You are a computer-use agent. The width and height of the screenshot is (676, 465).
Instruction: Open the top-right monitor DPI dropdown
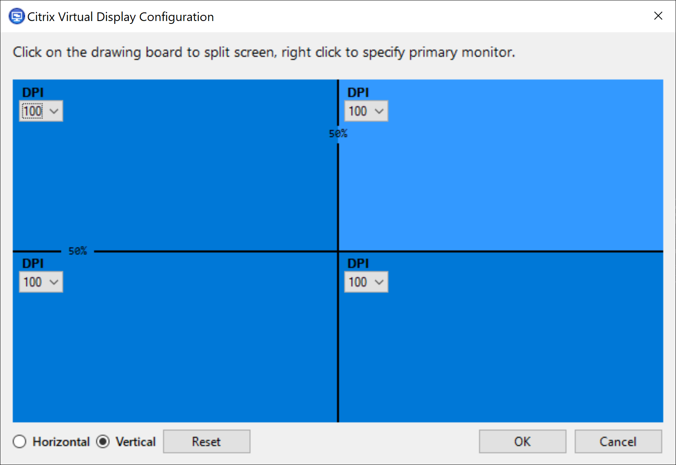(x=366, y=111)
